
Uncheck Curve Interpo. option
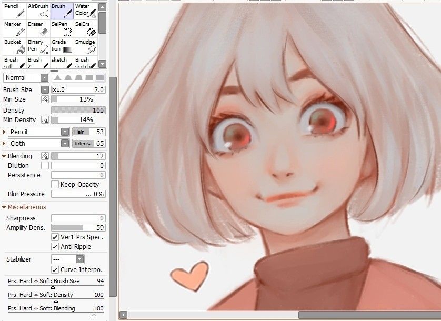[55, 270]
